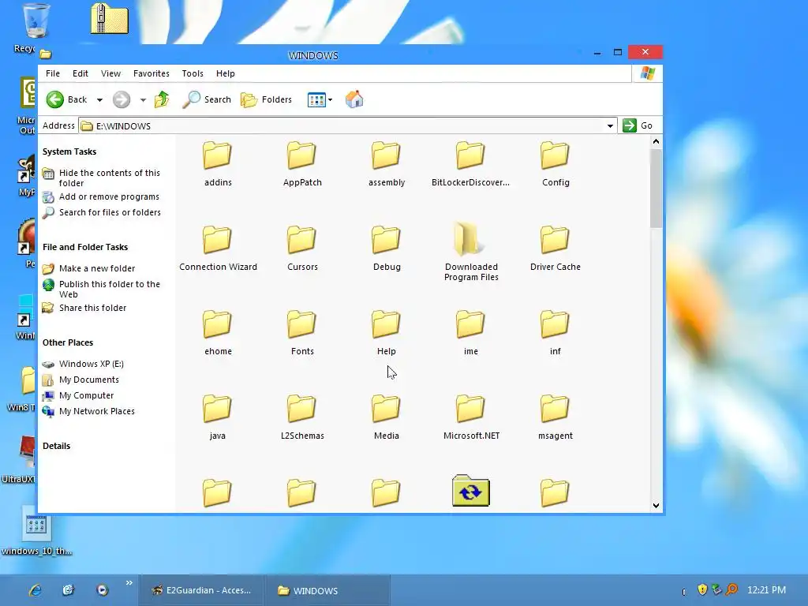Select the folder icon with blue sync arrows
Screen dimensions: 808x606
[x=470, y=491]
